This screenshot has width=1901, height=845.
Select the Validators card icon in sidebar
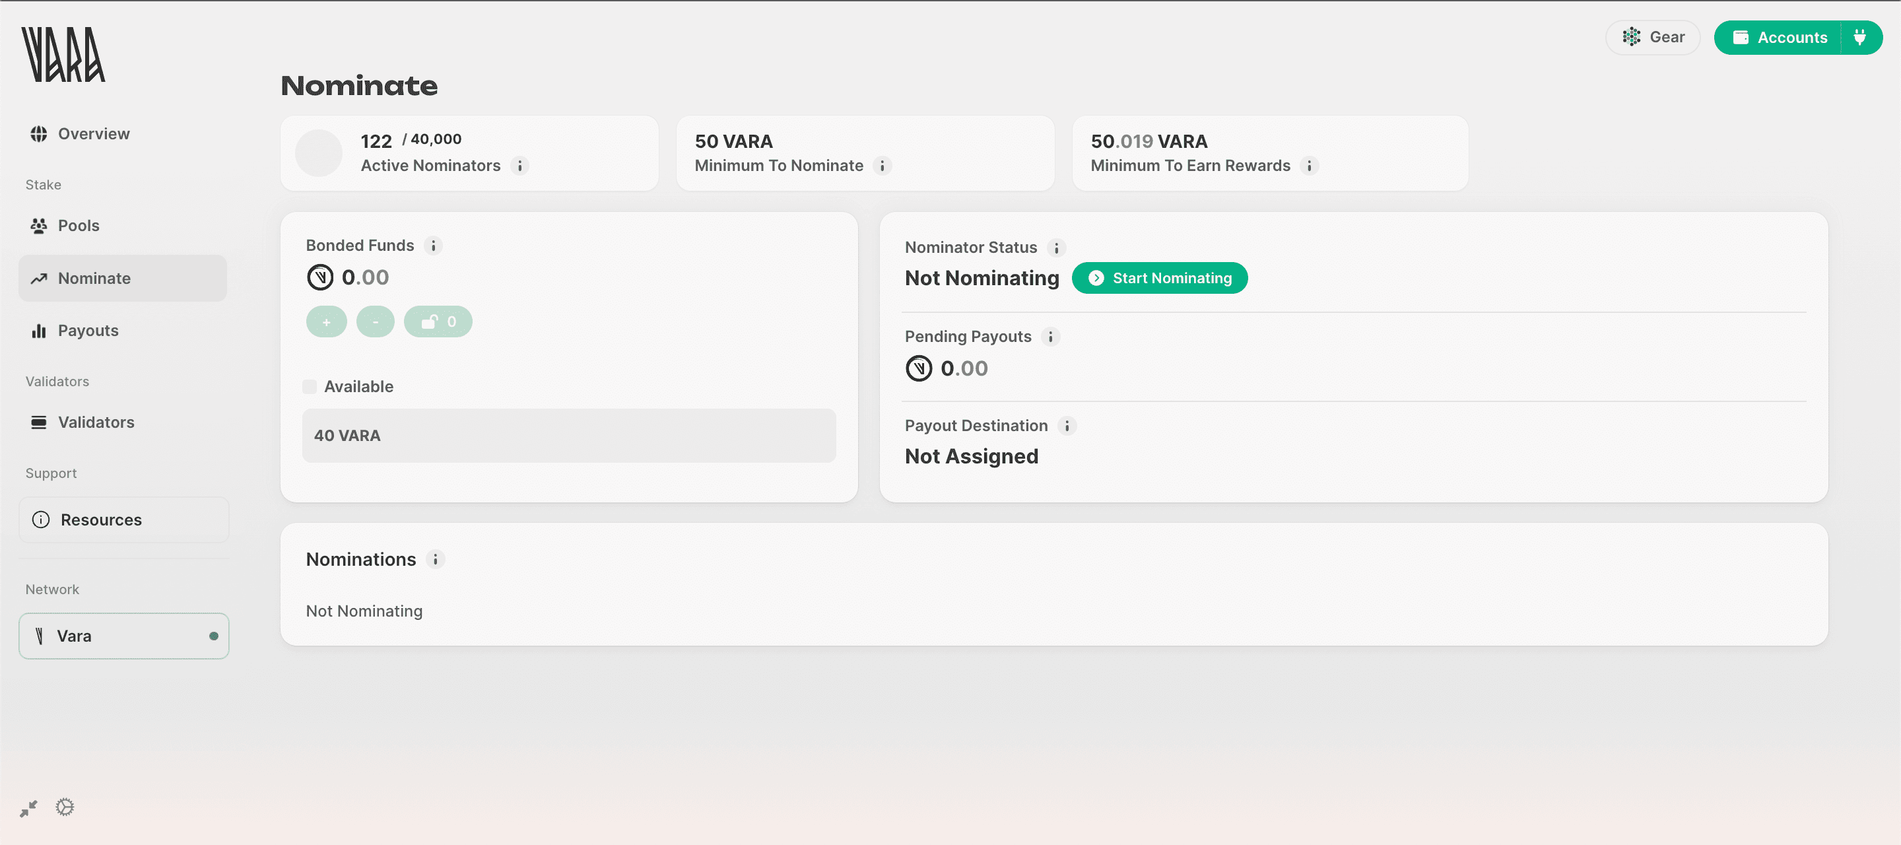[38, 422]
